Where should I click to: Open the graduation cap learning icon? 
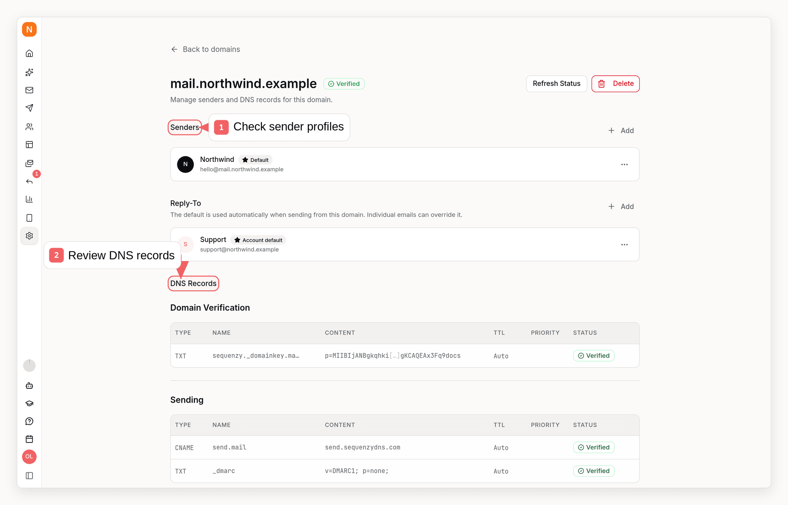[x=29, y=403]
